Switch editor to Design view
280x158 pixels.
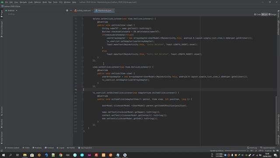tap(272, 14)
